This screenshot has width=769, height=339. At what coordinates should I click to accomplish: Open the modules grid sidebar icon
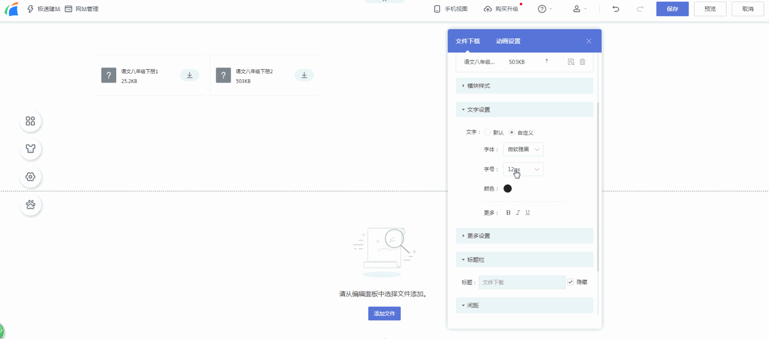(30, 121)
